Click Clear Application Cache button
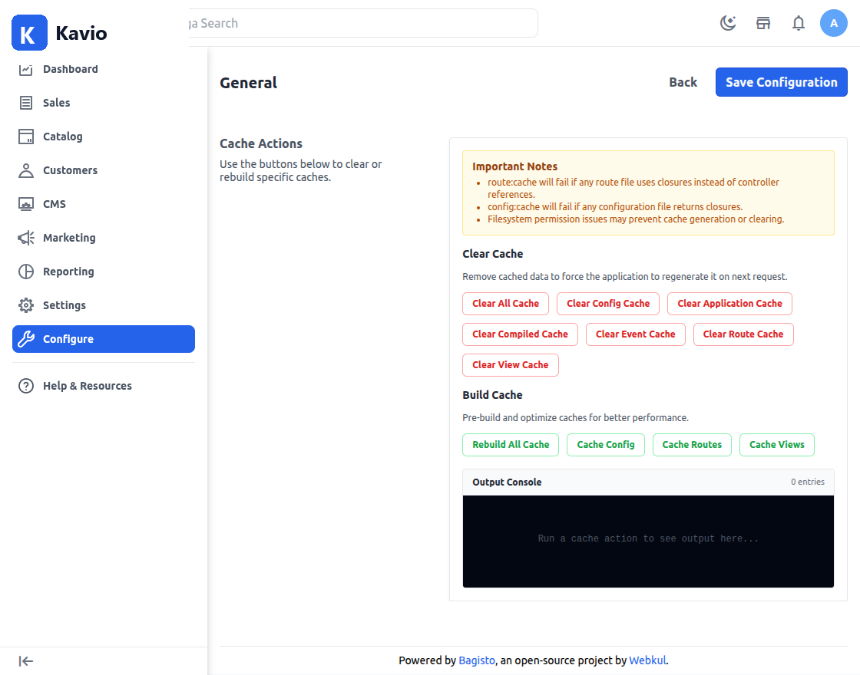The image size is (860, 675). coord(729,304)
